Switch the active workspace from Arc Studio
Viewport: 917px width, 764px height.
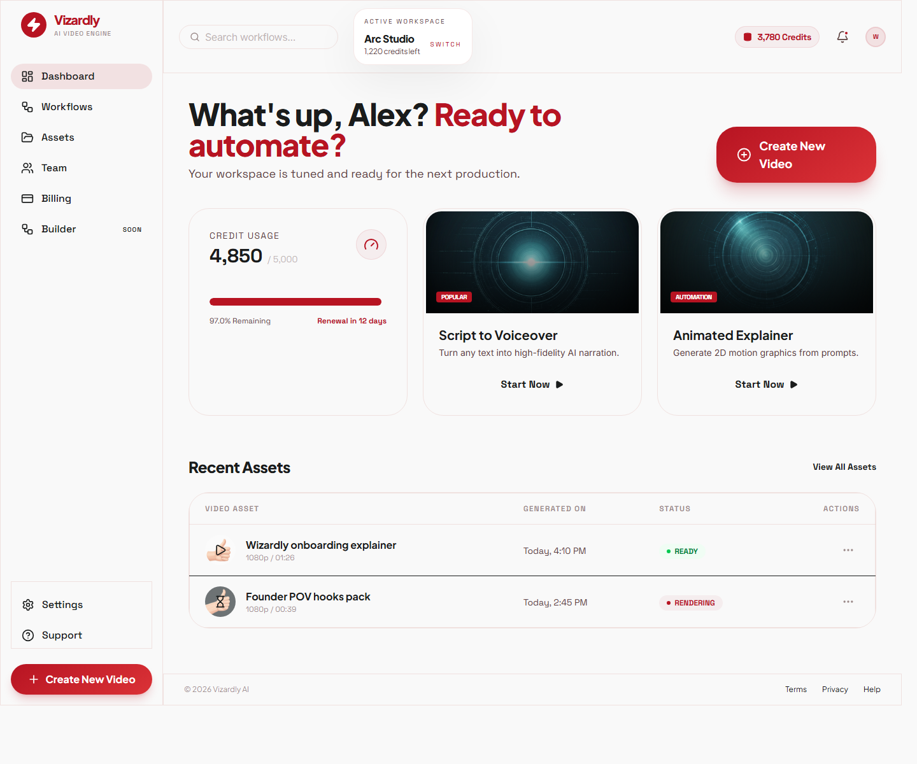(445, 45)
